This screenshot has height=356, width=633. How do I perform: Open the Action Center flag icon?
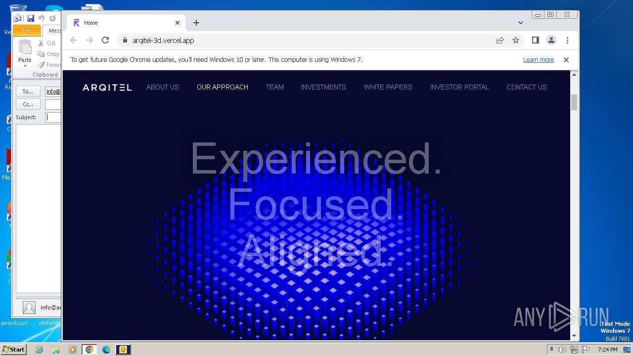(585, 350)
